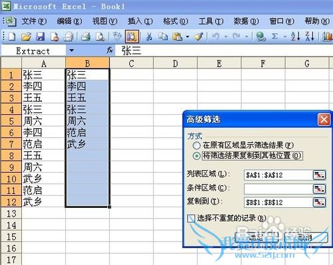Click the New workbook icon

12,37
